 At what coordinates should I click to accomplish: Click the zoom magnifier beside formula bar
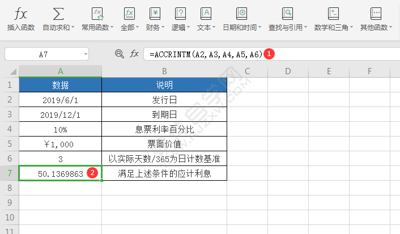tap(119, 54)
